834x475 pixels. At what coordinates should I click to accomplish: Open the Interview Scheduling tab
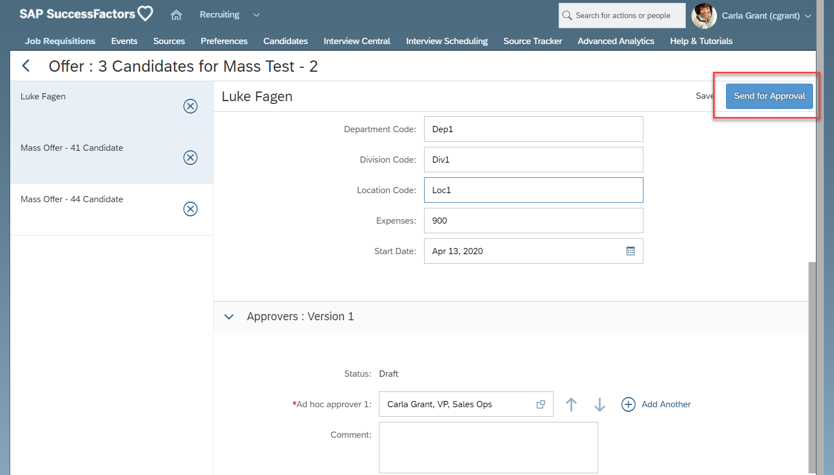tap(447, 41)
